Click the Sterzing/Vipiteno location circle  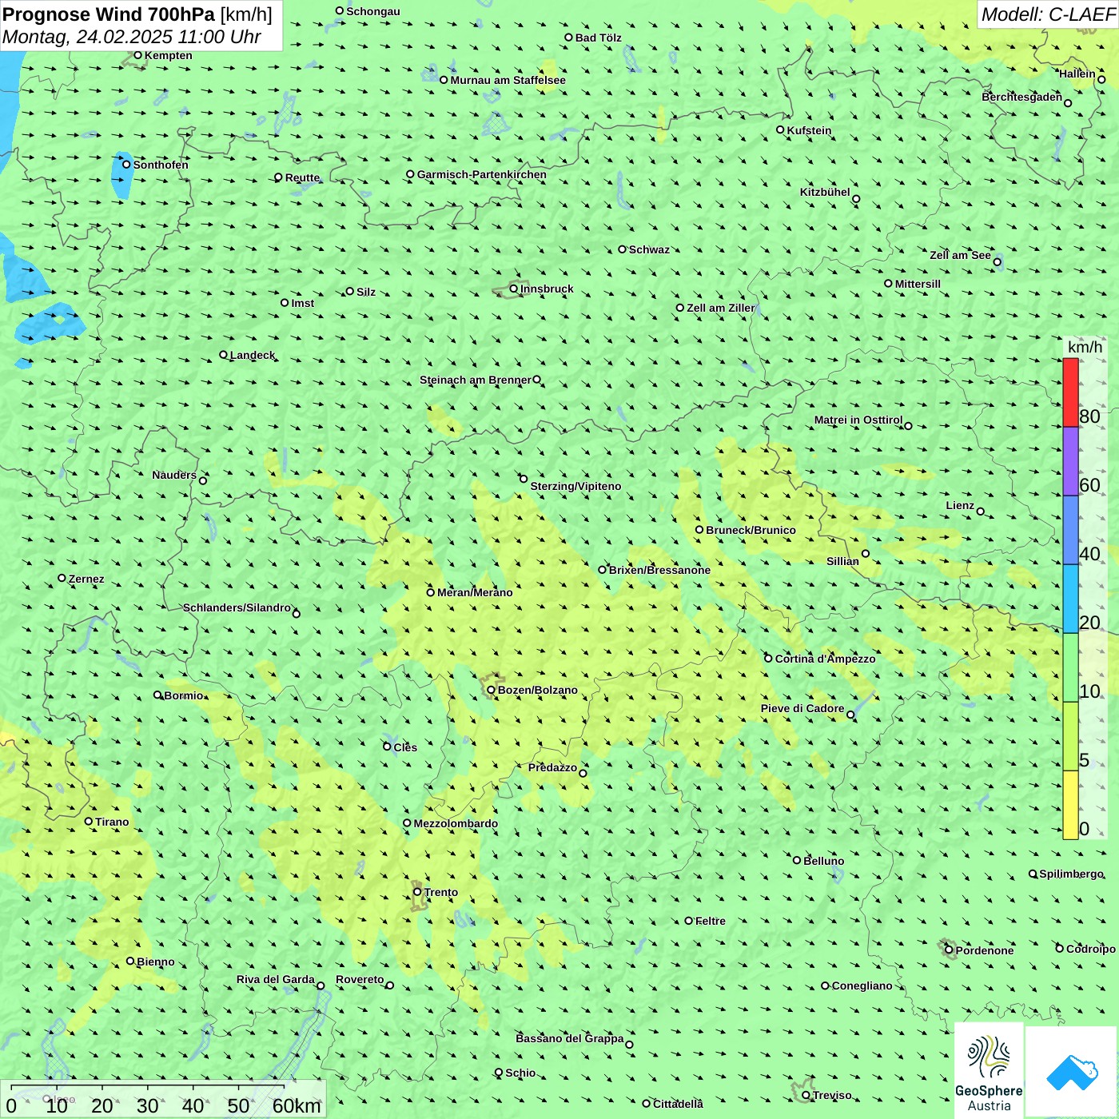point(524,480)
